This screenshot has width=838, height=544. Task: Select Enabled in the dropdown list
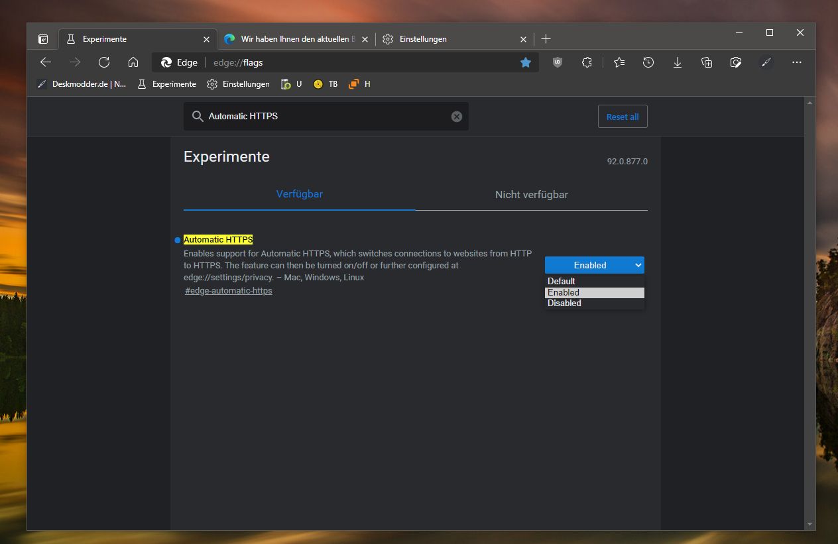click(x=595, y=292)
